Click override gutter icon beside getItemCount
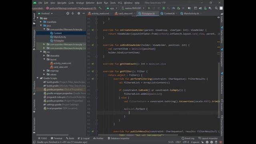256x144 pixels. [x=92, y=64]
